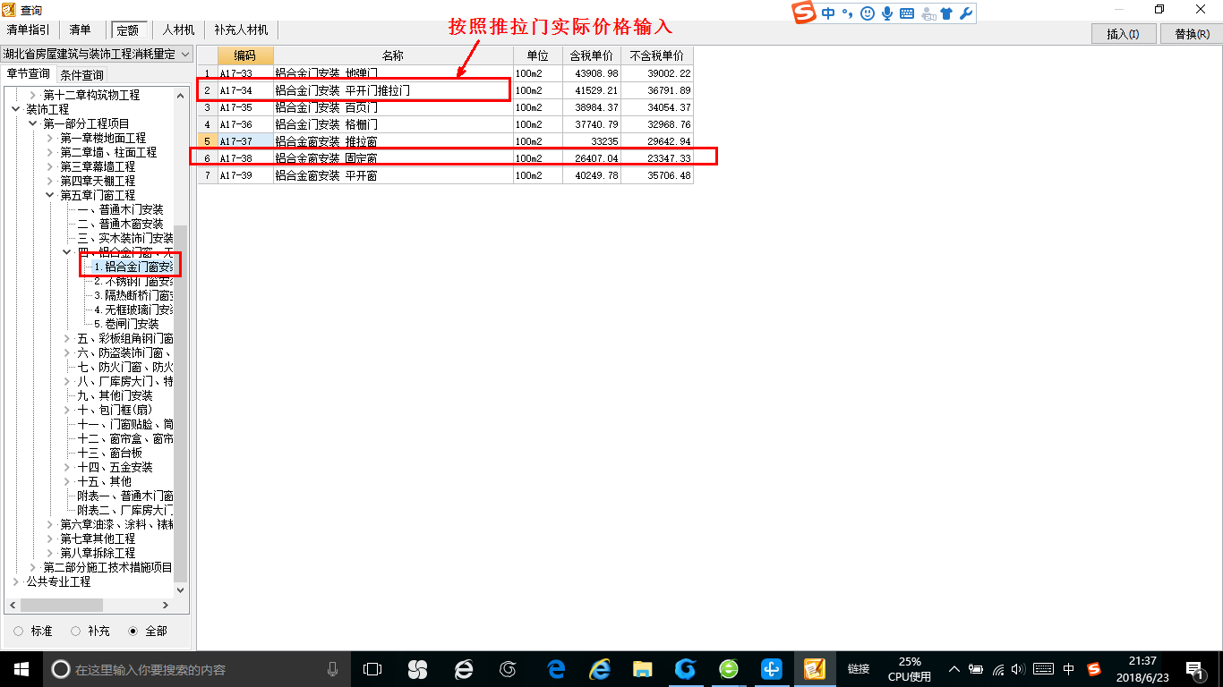The height and width of the screenshot is (687, 1223).
Task: Click 含税单价 column header
Action: pyautogui.click(x=592, y=55)
